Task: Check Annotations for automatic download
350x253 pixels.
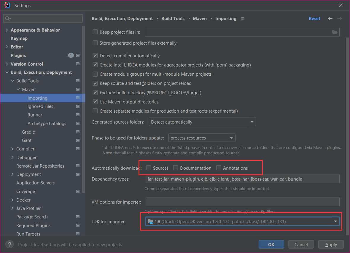Action: pyautogui.click(x=219, y=168)
